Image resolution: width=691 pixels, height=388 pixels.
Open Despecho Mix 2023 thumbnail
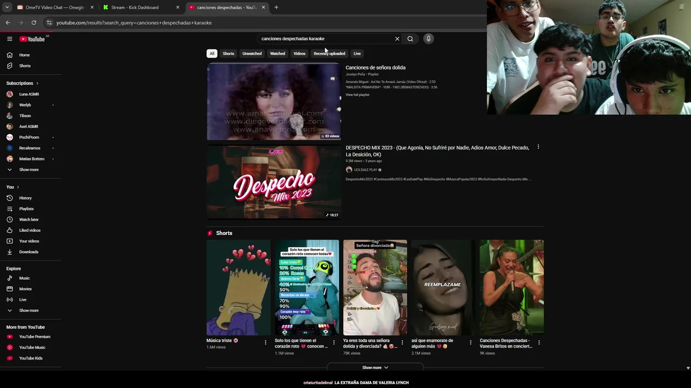[274, 182]
